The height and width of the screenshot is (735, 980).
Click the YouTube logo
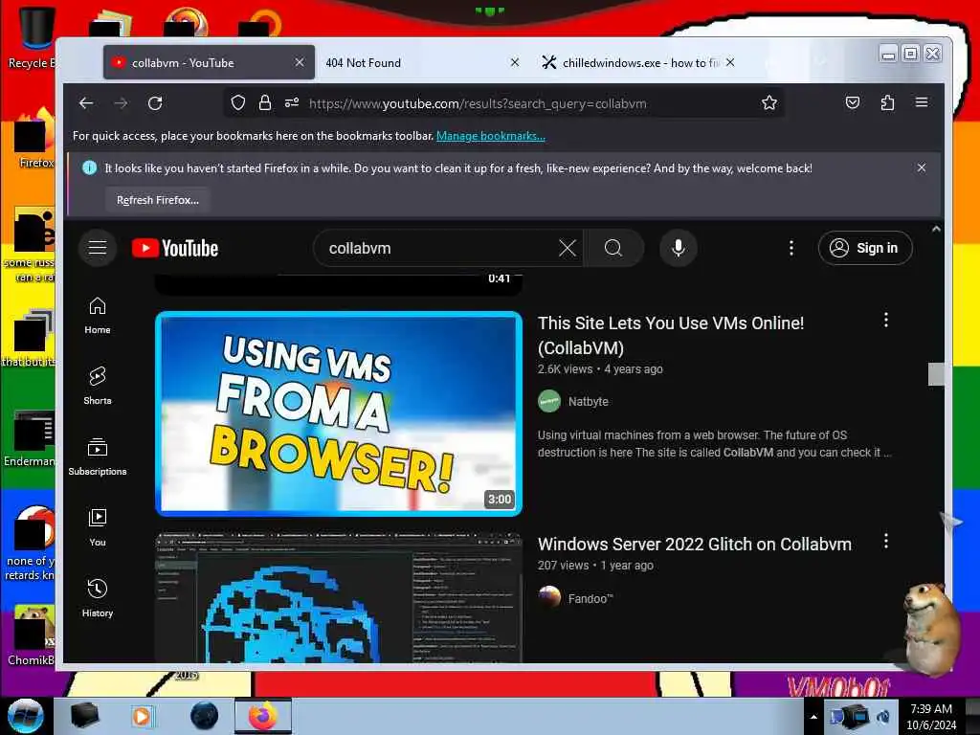175,248
